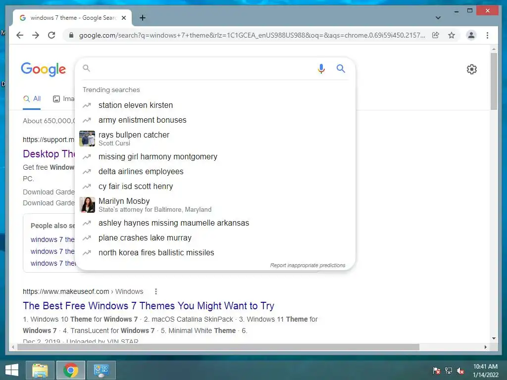Choose 'cy fair isd scott henry' suggestion
Image resolution: width=507 pixels, height=380 pixels.
pyautogui.click(x=215, y=187)
